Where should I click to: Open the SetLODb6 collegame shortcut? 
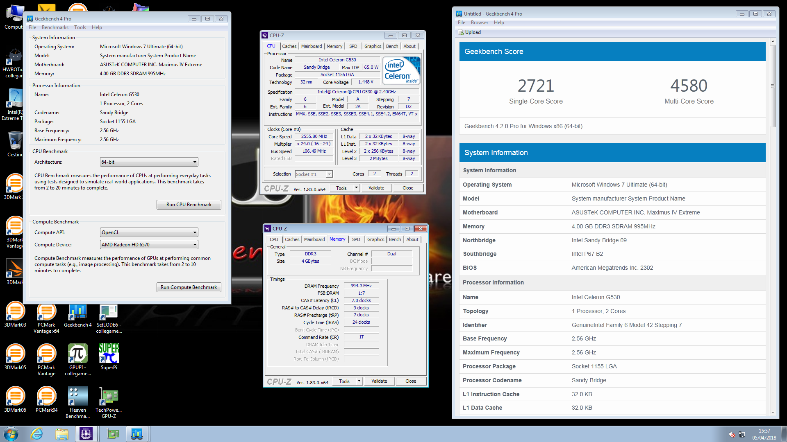(x=109, y=318)
